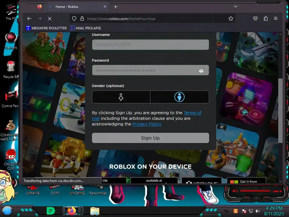
Task: Open Firefox extensions menu
Action: click(x=266, y=18)
